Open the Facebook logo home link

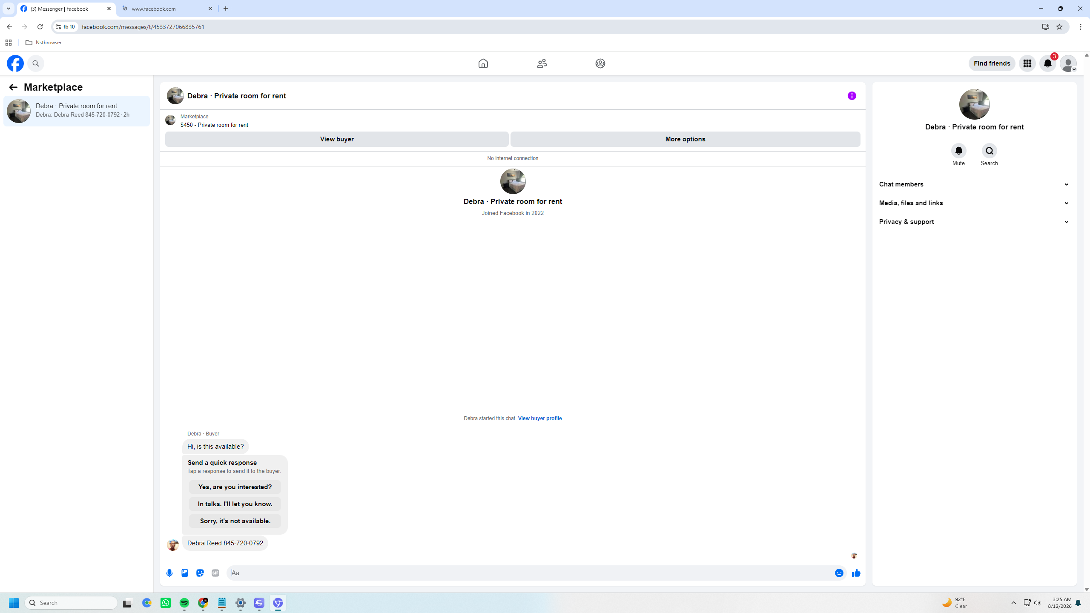tap(15, 63)
